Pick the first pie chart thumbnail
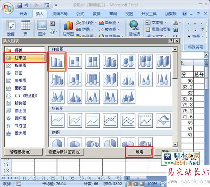This screenshot has width=210, height=187. pyautogui.click(x=57, y=142)
